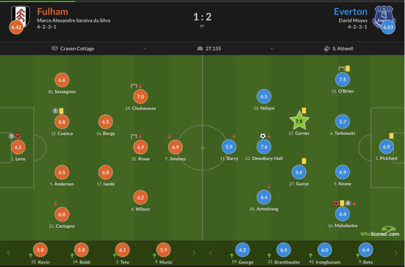This screenshot has height=267, width=405.
Task: Click Garner's green star rating badge
Action: [299, 121]
